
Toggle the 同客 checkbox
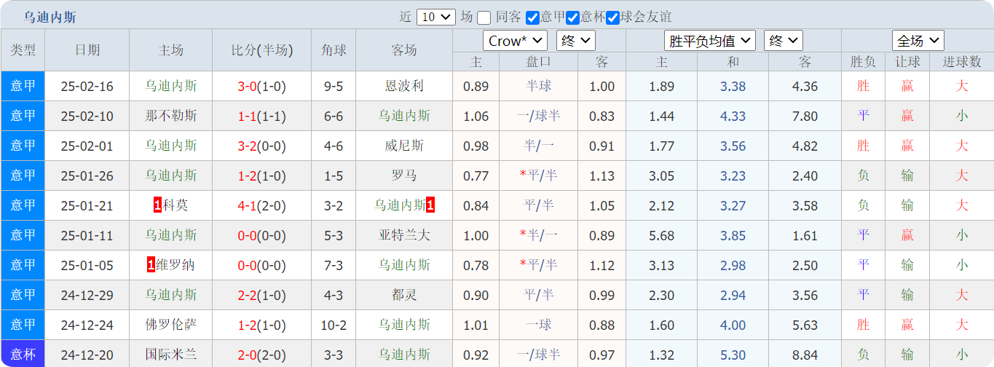(x=484, y=17)
